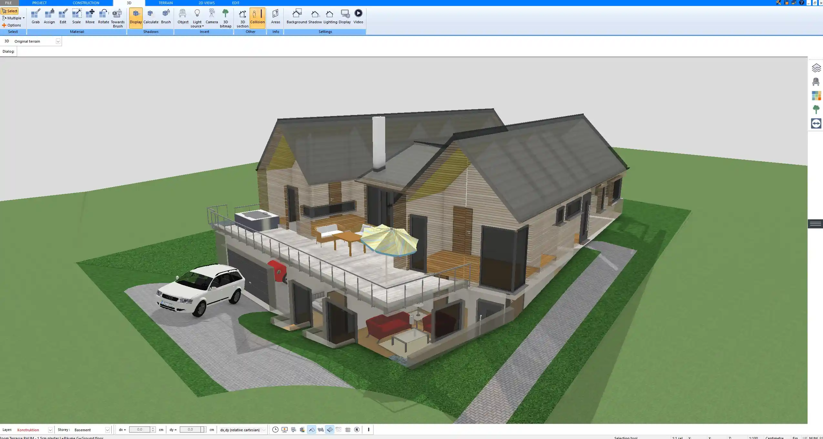Viewport: 823px width, 439px height.
Task: Open the three-dot more options menu
Action: click(368, 430)
